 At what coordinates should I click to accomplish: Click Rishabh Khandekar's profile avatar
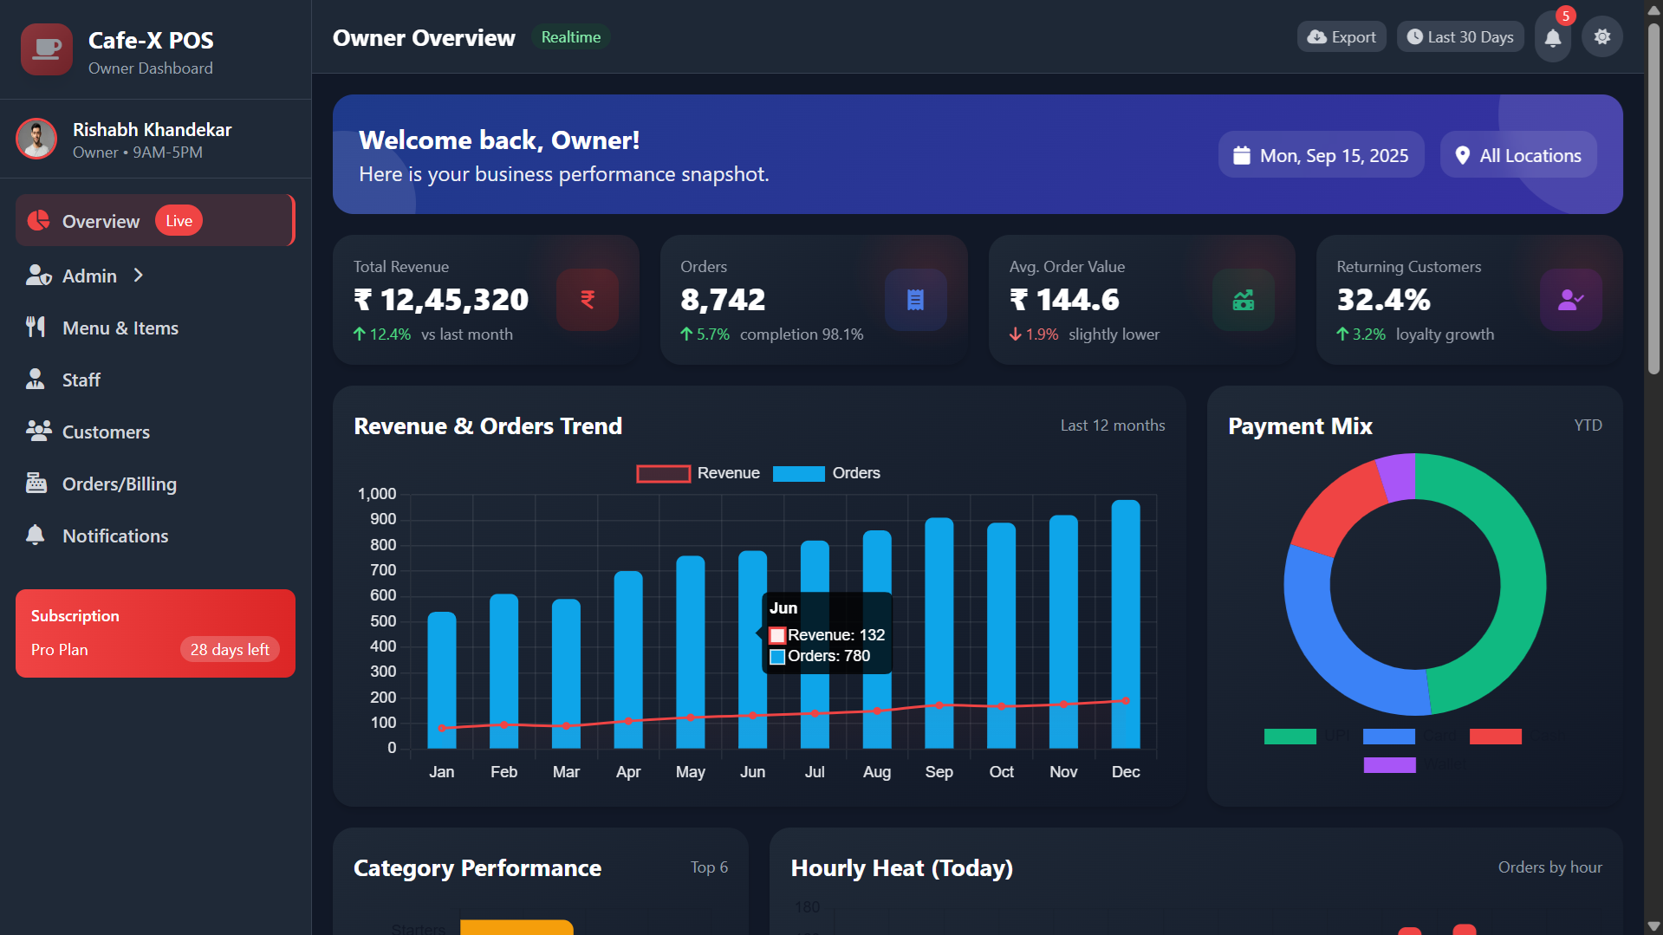coord(36,140)
